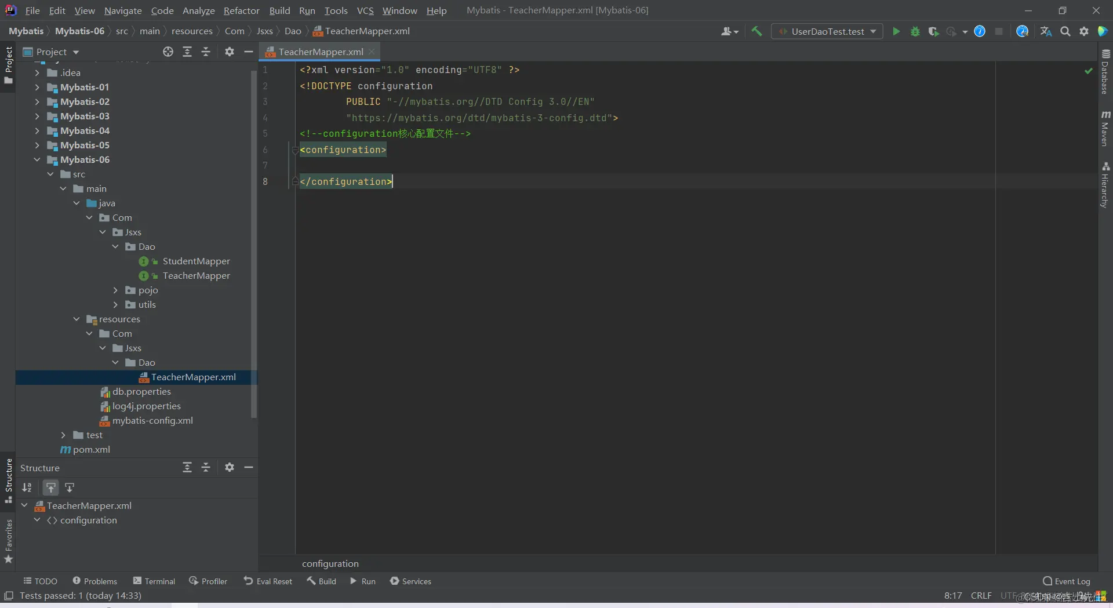
Task: Open the File menu
Action: (32, 10)
